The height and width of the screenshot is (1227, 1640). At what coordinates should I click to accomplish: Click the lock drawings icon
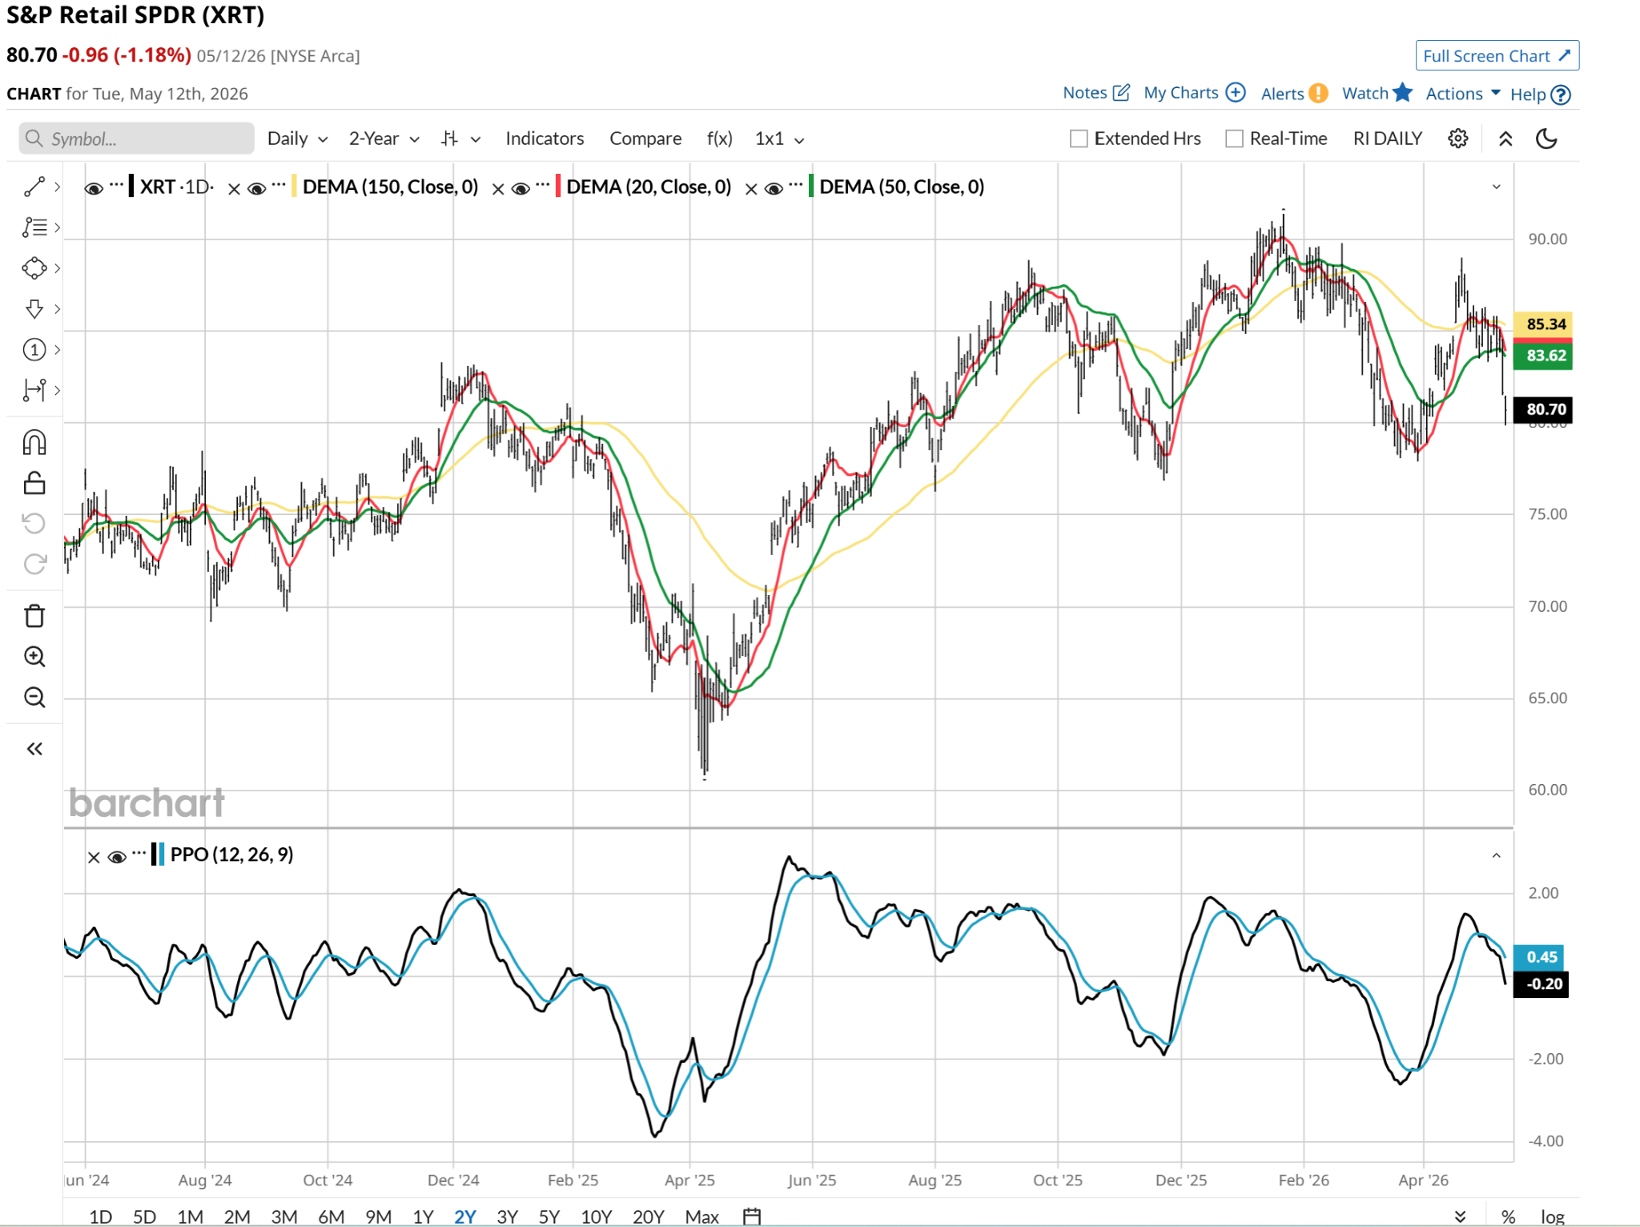click(34, 483)
